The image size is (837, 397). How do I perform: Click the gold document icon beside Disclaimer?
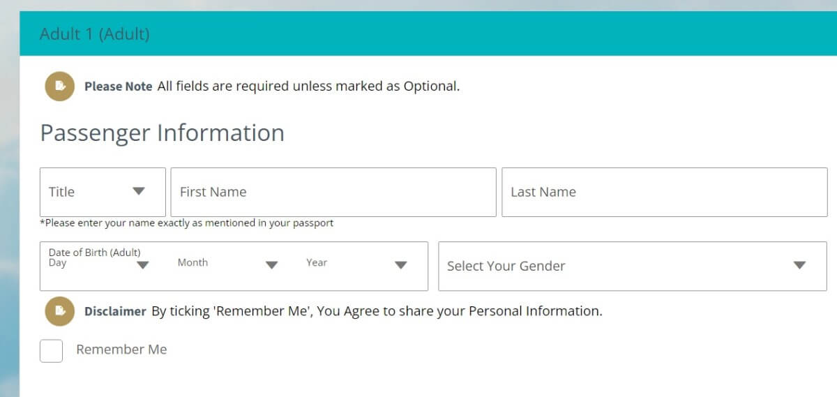[60, 311]
